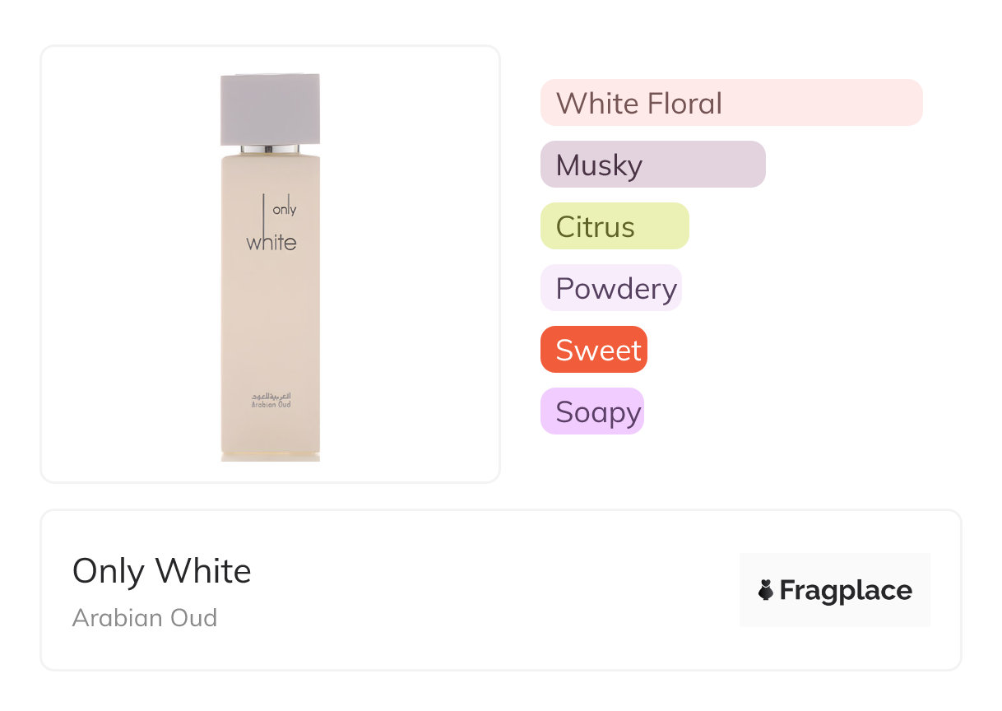Click English "Arabian Oud" text on bottle
Image resolution: width=1002 pixels, height=711 pixels.
click(271, 405)
